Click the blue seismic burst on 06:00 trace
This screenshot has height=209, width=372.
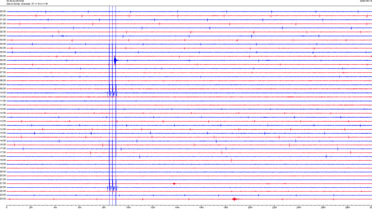pyautogui.click(x=115, y=60)
